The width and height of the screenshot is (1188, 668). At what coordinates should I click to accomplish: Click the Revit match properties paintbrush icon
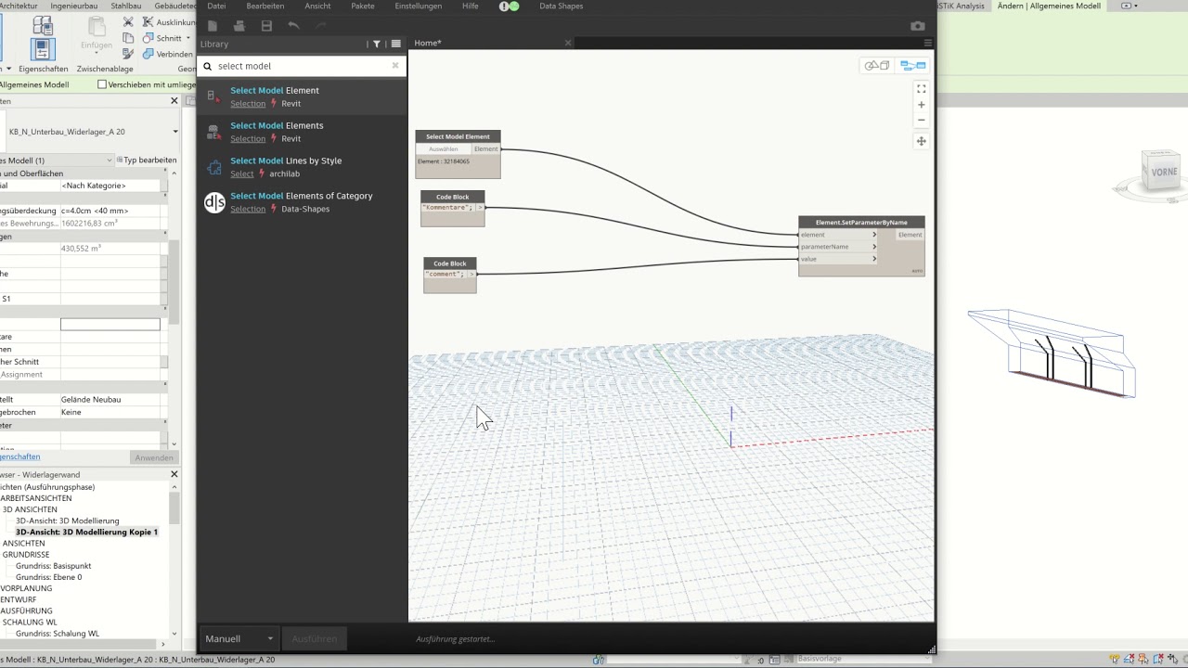coord(128,54)
